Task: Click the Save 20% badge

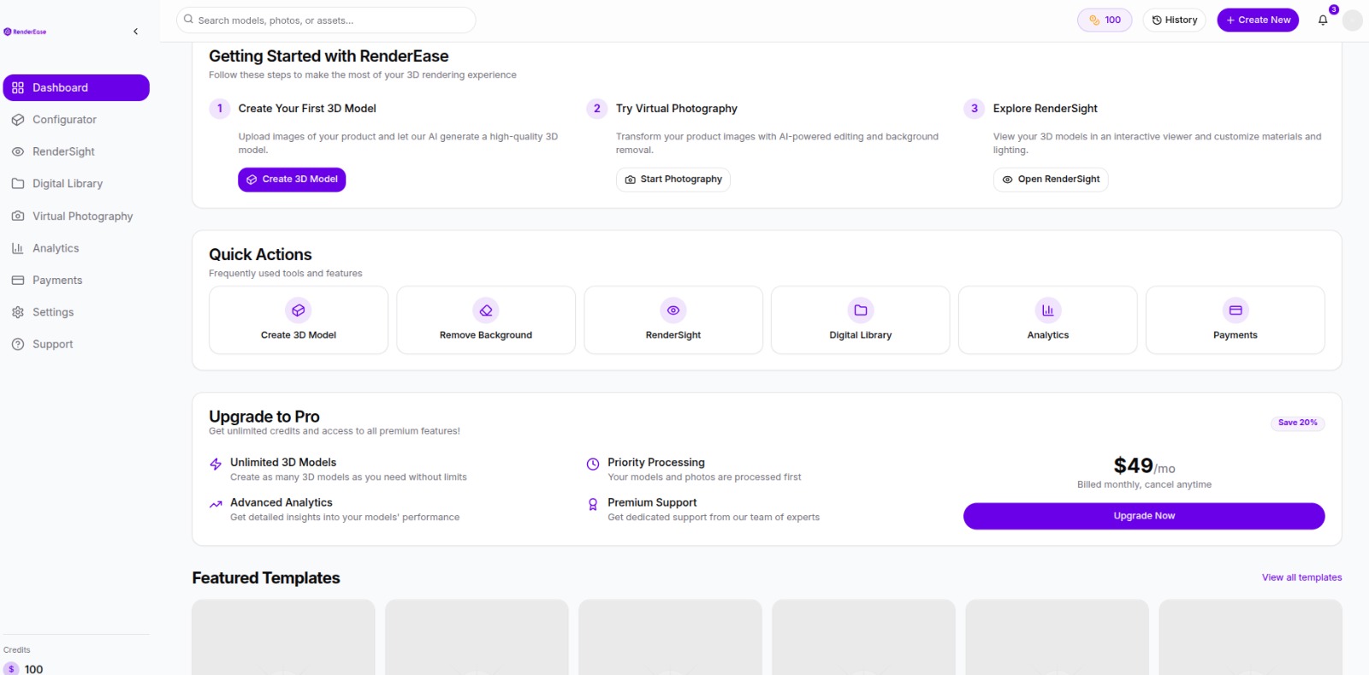Action: 1298,423
